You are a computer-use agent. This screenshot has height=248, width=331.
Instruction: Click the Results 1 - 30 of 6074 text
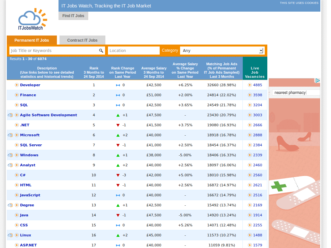(x=28, y=59)
